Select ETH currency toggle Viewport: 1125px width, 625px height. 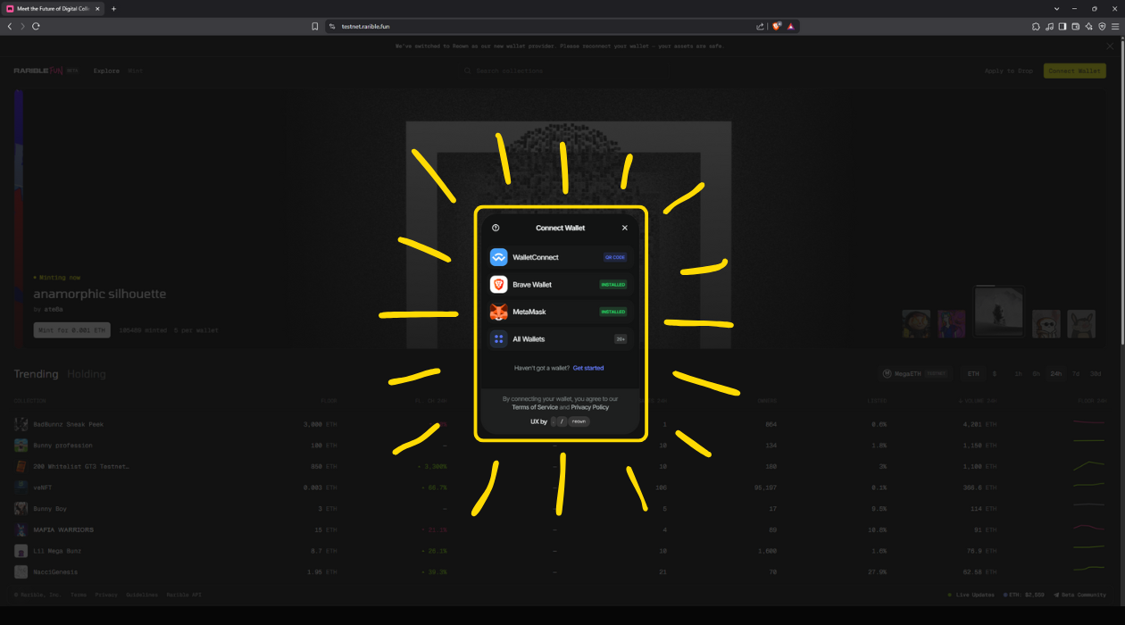point(973,373)
